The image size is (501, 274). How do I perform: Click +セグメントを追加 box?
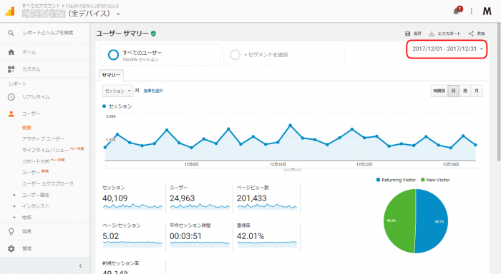(x=284, y=55)
